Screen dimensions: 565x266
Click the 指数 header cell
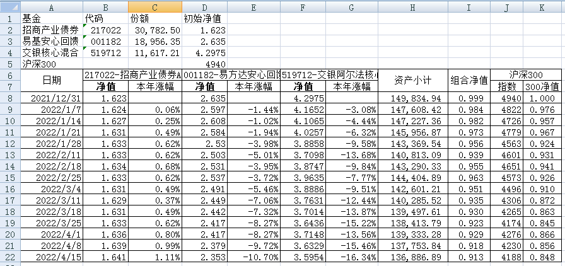pos(506,86)
